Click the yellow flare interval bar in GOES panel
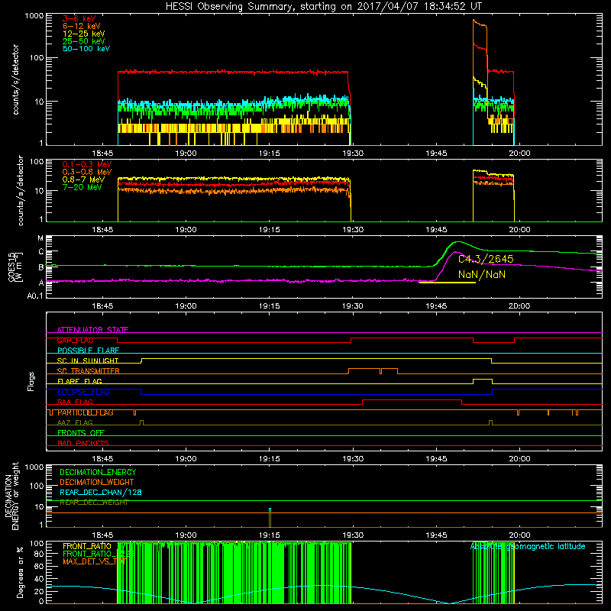Image resolution: width=611 pixels, height=611 pixels. coord(448,282)
